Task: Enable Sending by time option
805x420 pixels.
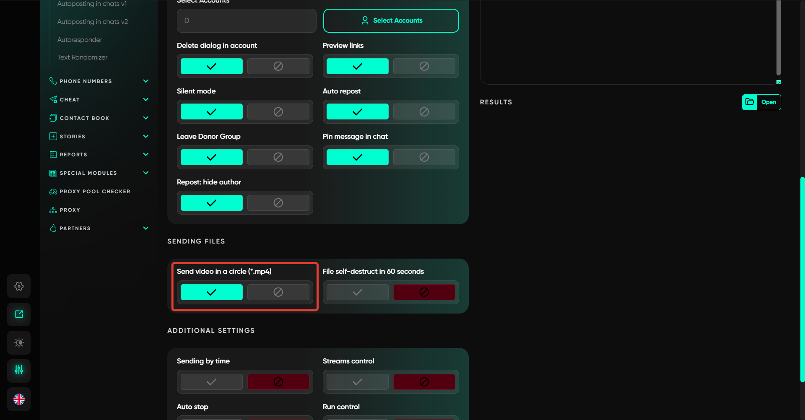Action: [211, 382]
